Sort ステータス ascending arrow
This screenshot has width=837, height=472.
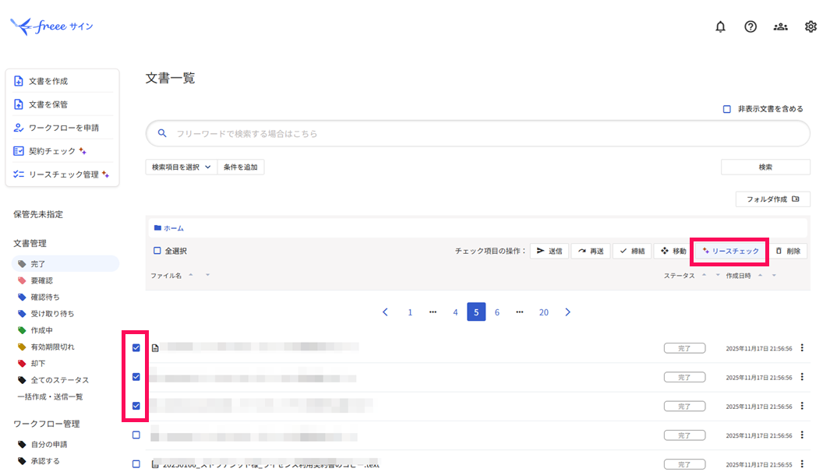704,275
